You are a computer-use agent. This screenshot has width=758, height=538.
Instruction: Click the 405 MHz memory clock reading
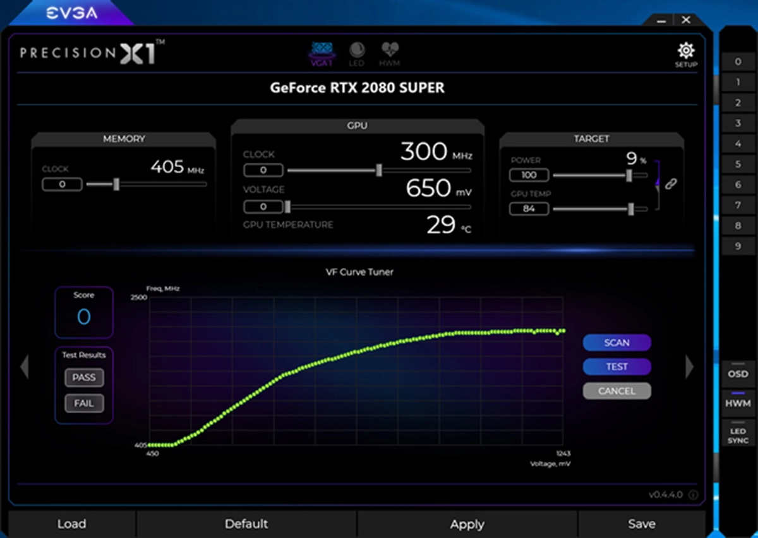coord(177,167)
